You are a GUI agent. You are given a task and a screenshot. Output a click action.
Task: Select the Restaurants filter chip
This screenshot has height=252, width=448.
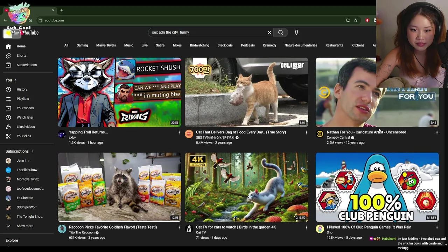[x=334, y=45]
